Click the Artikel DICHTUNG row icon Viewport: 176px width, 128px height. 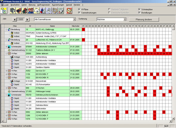11,33
